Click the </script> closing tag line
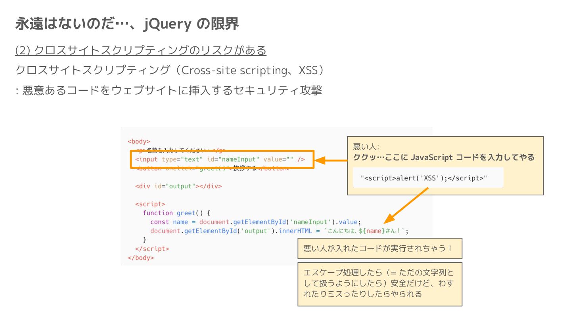 (152, 249)
